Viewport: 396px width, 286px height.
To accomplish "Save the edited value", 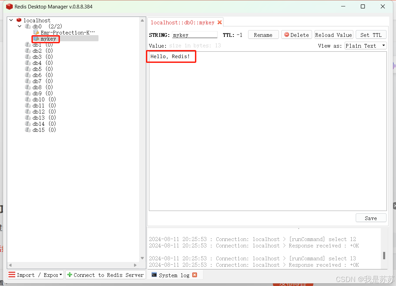I will [371, 218].
